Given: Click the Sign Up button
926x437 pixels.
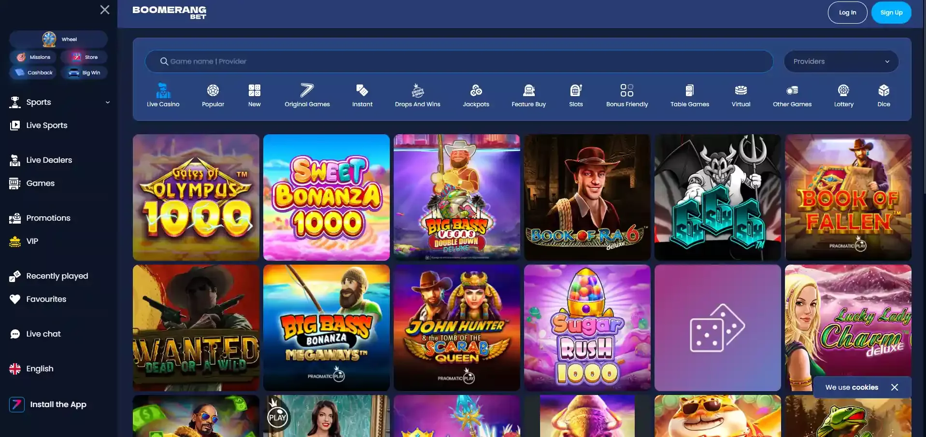Looking at the screenshot, I should coord(891,12).
